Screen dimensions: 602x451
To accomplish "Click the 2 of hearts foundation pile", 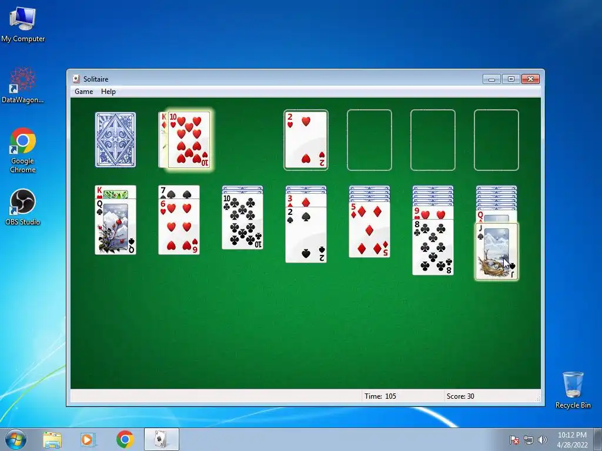I will click(x=306, y=140).
